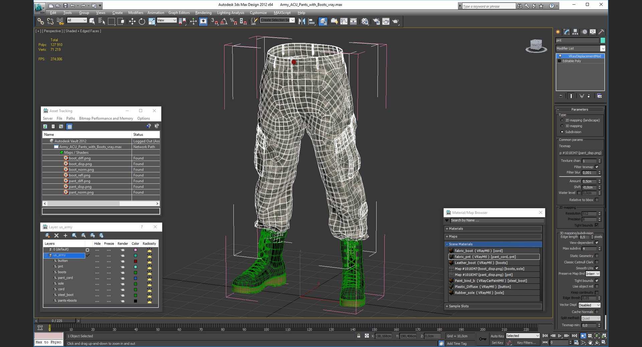Enable Static Geometry checkbox
Viewport: 642px width, 347px height.
[x=597, y=256]
